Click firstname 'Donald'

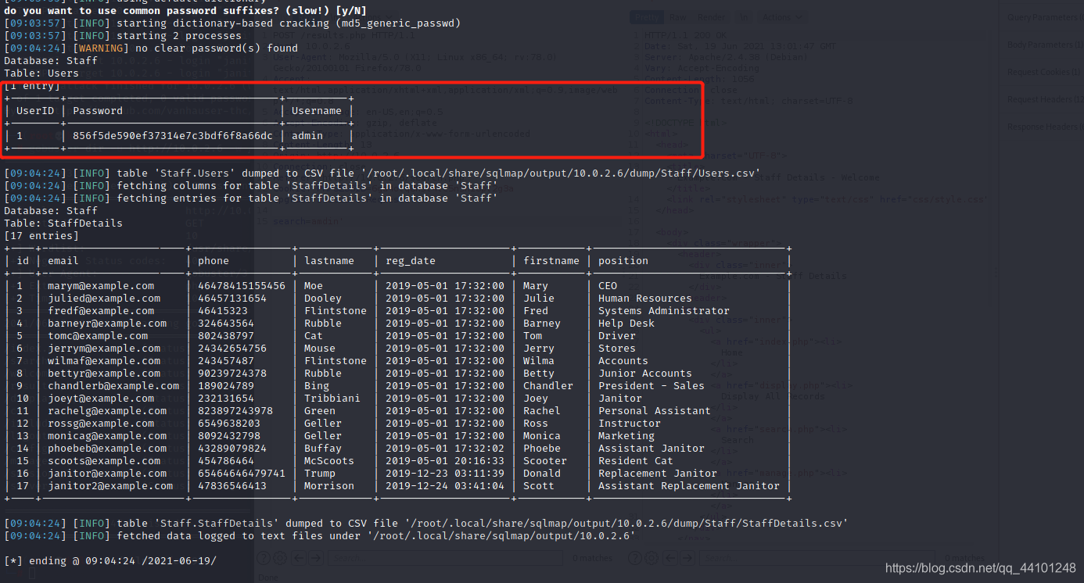(542, 474)
